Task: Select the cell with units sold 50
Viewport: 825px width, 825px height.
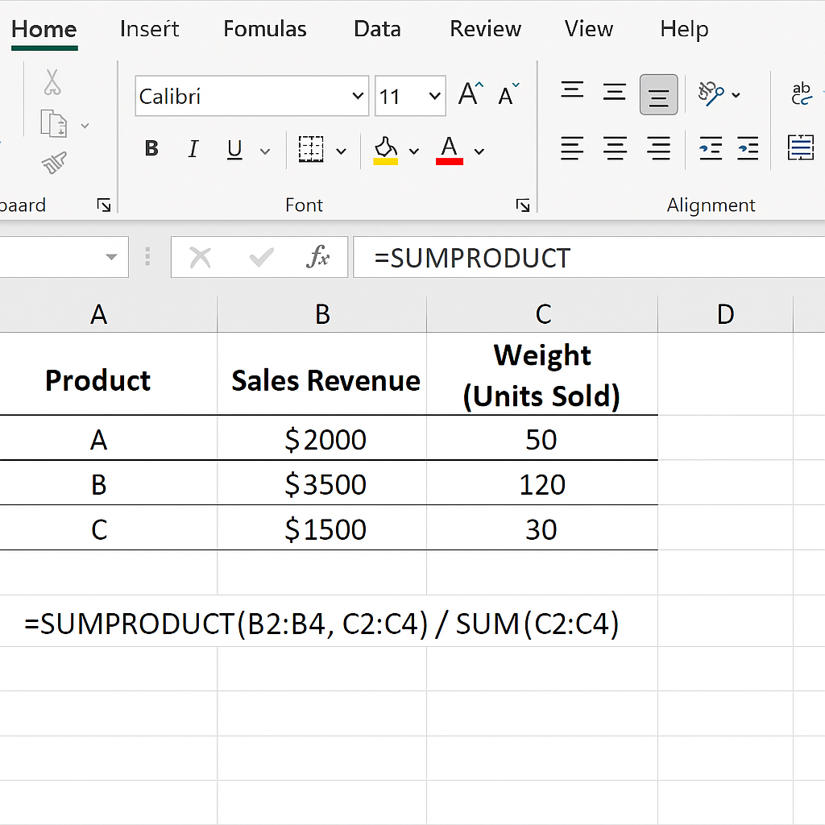Action: tap(542, 438)
